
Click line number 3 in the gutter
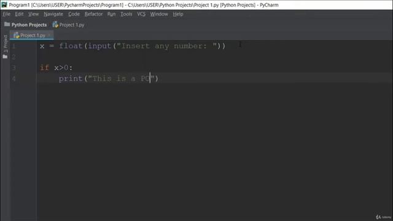point(14,68)
